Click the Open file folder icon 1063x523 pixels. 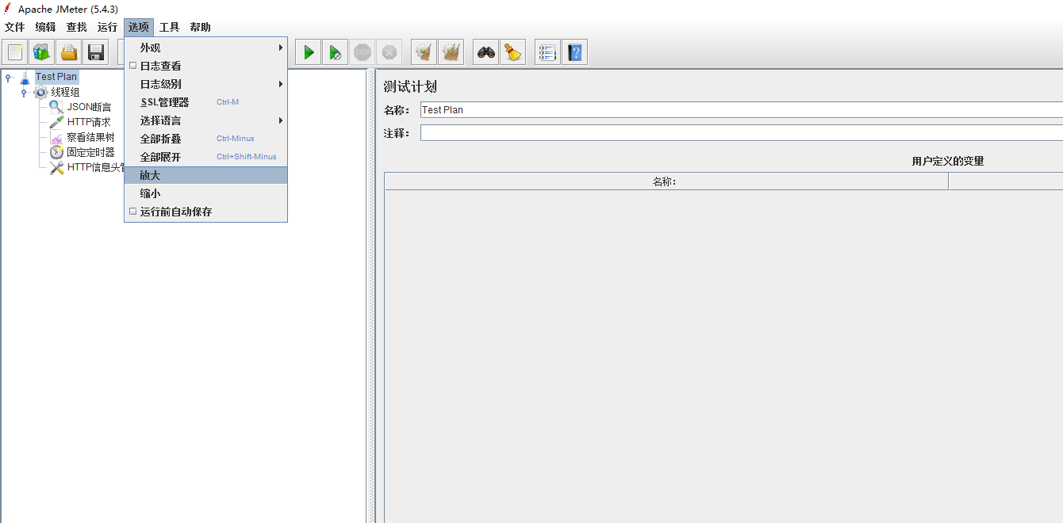(69, 52)
